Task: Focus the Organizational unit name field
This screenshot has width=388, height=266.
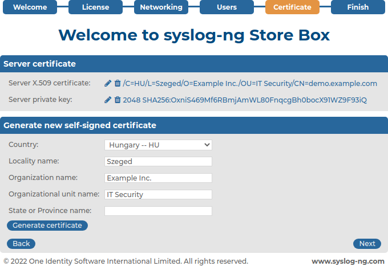Action: [158, 195]
